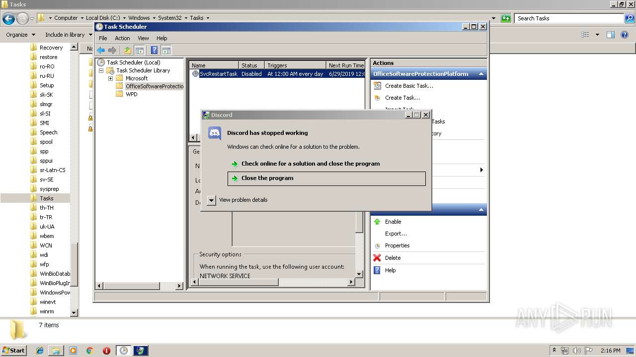The image size is (636, 357).
Task: Select the winevt folder in Explorer tree
Action: tap(48, 302)
